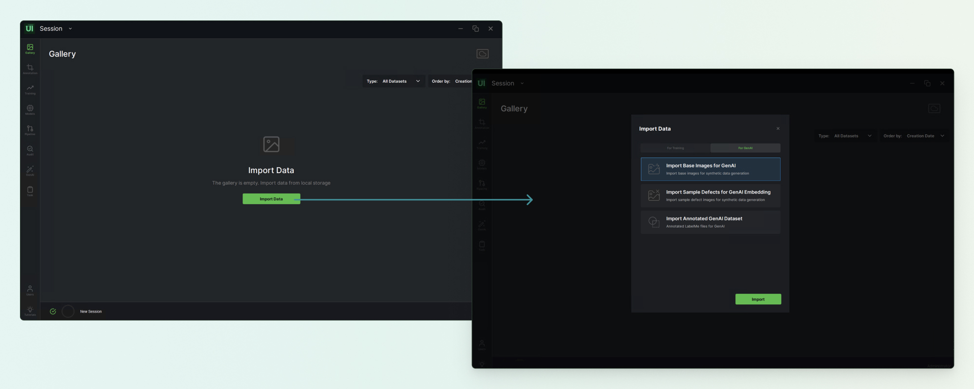Open Training in left window sidebar

[30, 89]
